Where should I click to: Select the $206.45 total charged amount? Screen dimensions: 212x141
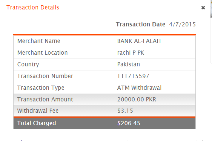pos(129,123)
